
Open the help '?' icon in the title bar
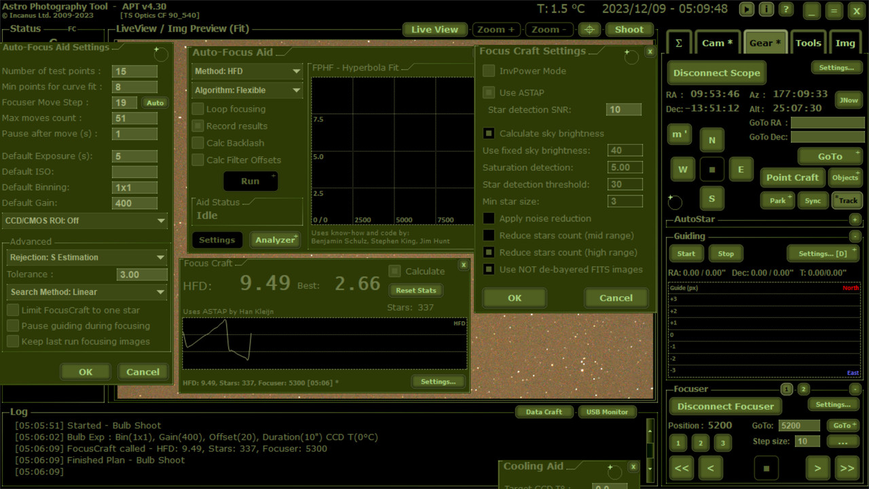785,10
